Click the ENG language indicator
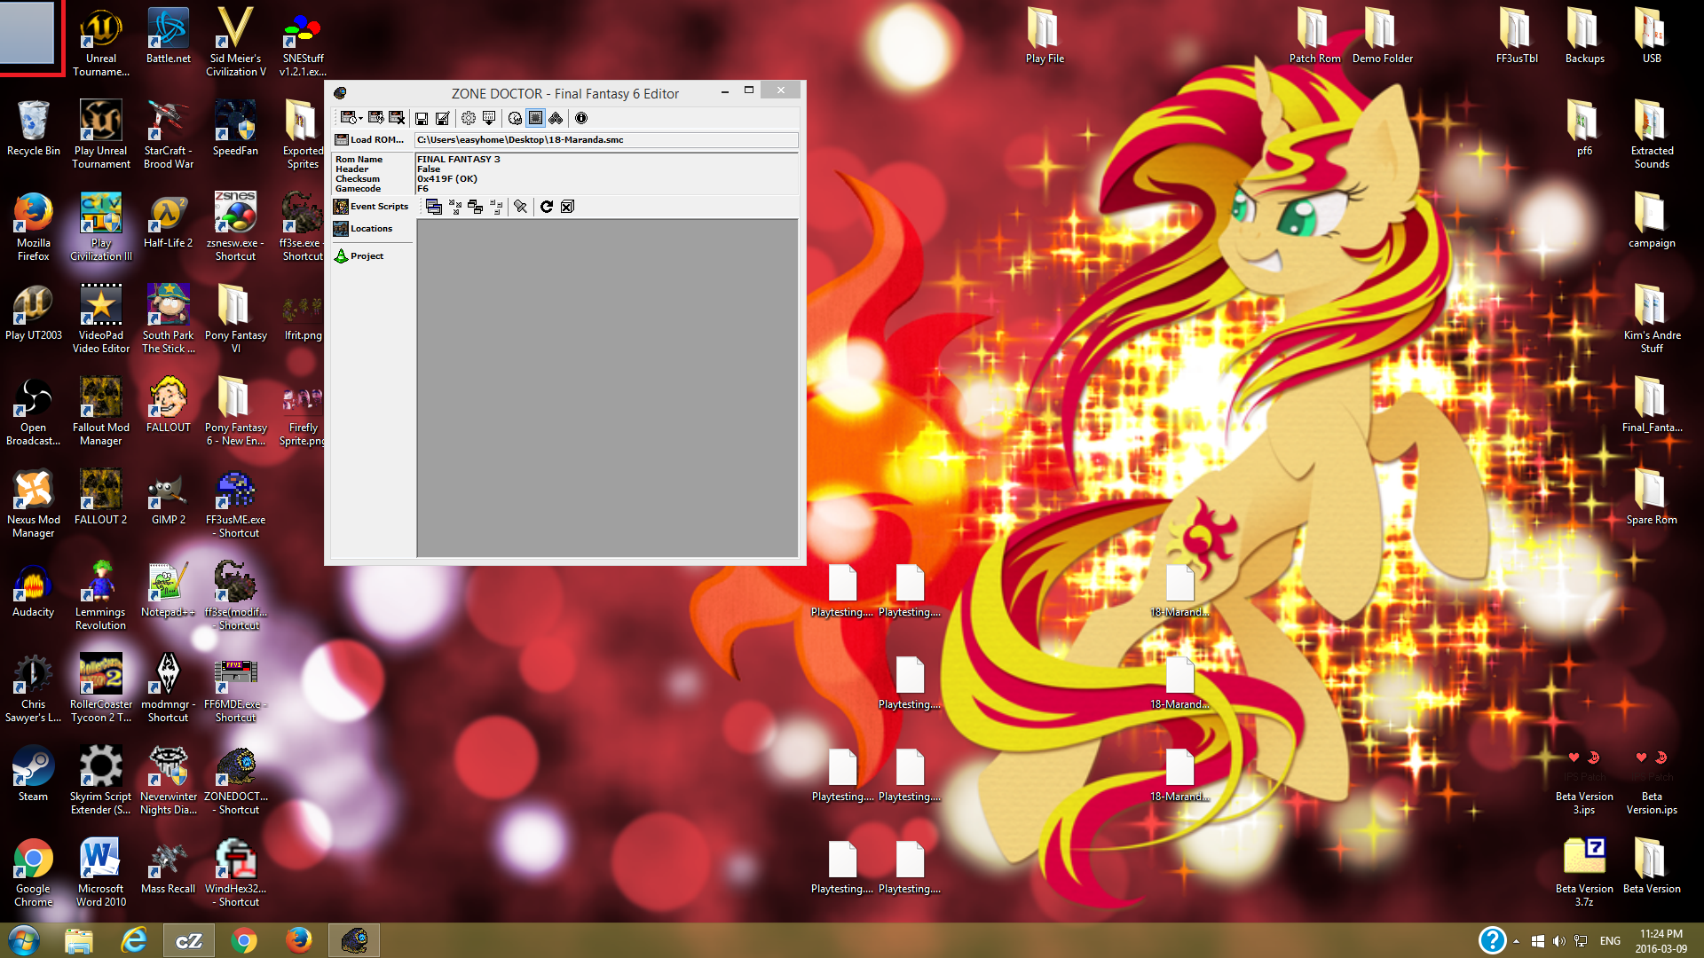Image resolution: width=1704 pixels, height=958 pixels. coord(1611,941)
